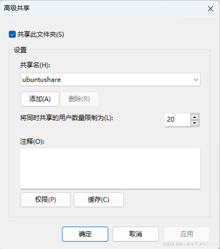Image resolution: width=220 pixels, height=249 pixels.
Task: Click the 添加(A) button
Action: (x=40, y=99)
